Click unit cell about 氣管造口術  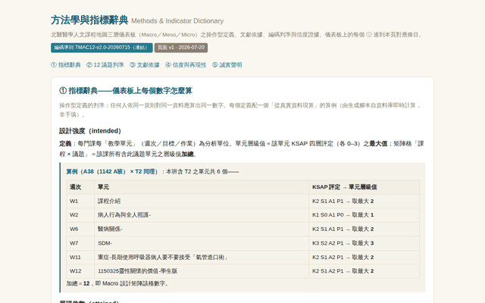tap(202, 258)
